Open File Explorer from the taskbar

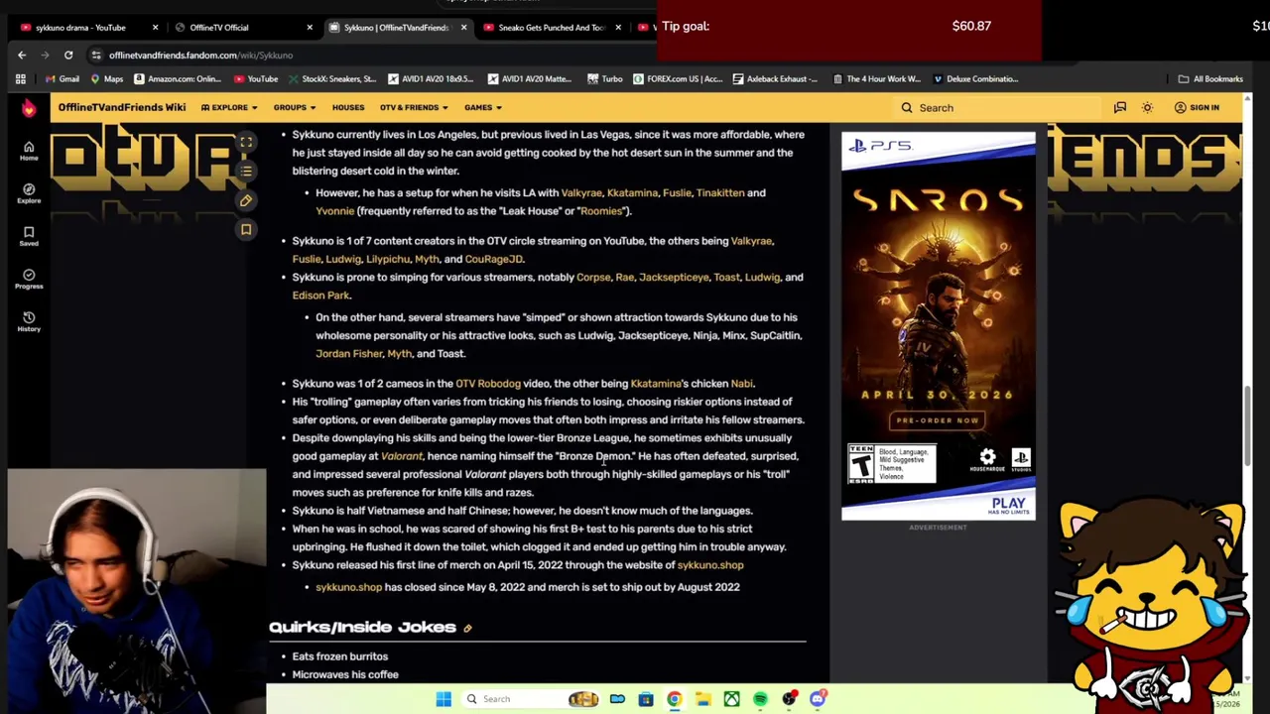702,699
